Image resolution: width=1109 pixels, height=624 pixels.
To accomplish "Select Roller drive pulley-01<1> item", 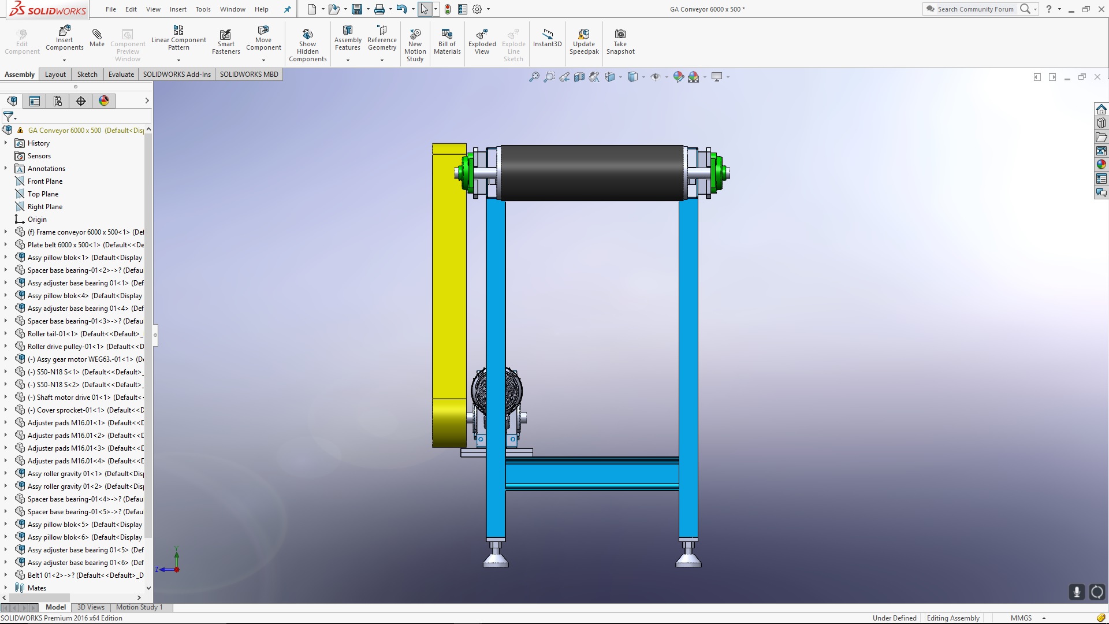I will (x=85, y=346).
